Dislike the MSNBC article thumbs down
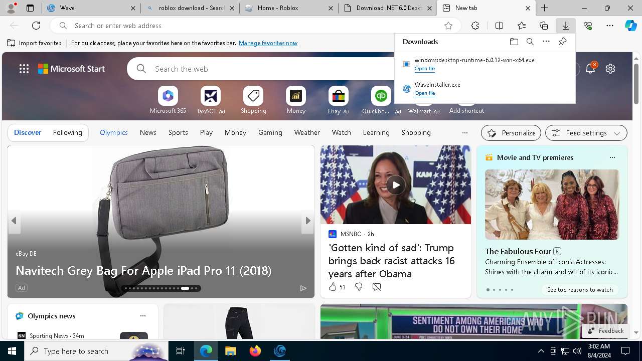Viewport: 642px width, 361px height. pos(359,287)
